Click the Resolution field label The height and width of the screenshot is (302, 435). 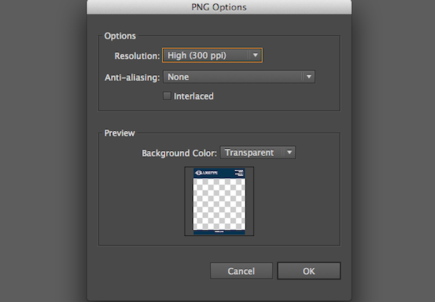(x=136, y=55)
